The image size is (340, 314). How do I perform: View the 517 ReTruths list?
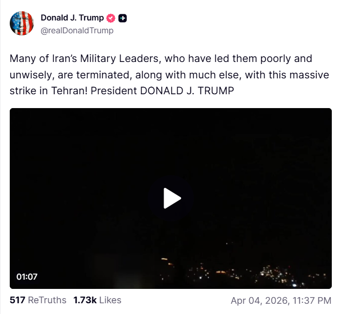tap(38, 300)
